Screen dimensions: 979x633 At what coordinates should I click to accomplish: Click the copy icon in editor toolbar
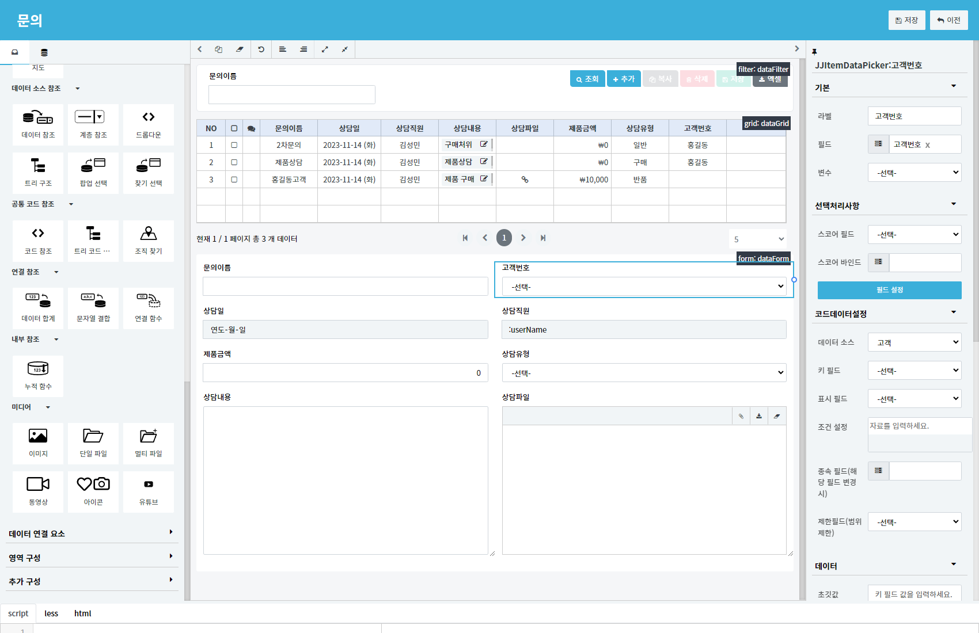pyautogui.click(x=219, y=49)
